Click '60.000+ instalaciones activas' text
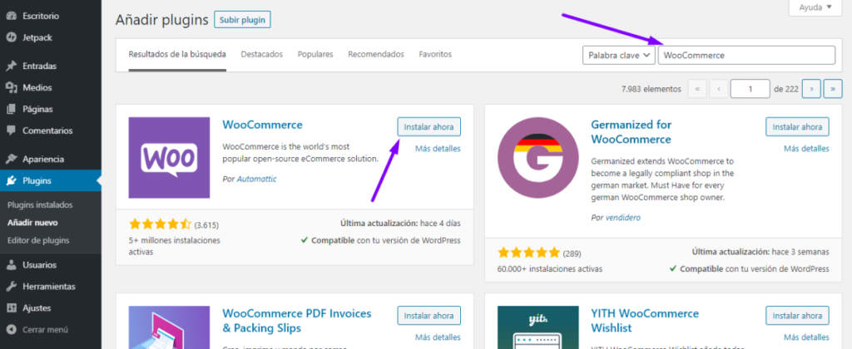Image resolution: width=852 pixels, height=349 pixels. click(550, 268)
